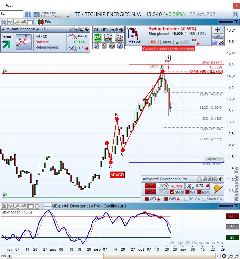The height and width of the screenshot is (259, 240).
Task: Close the oscillator panel with the X icon
Action: (x=37, y=206)
